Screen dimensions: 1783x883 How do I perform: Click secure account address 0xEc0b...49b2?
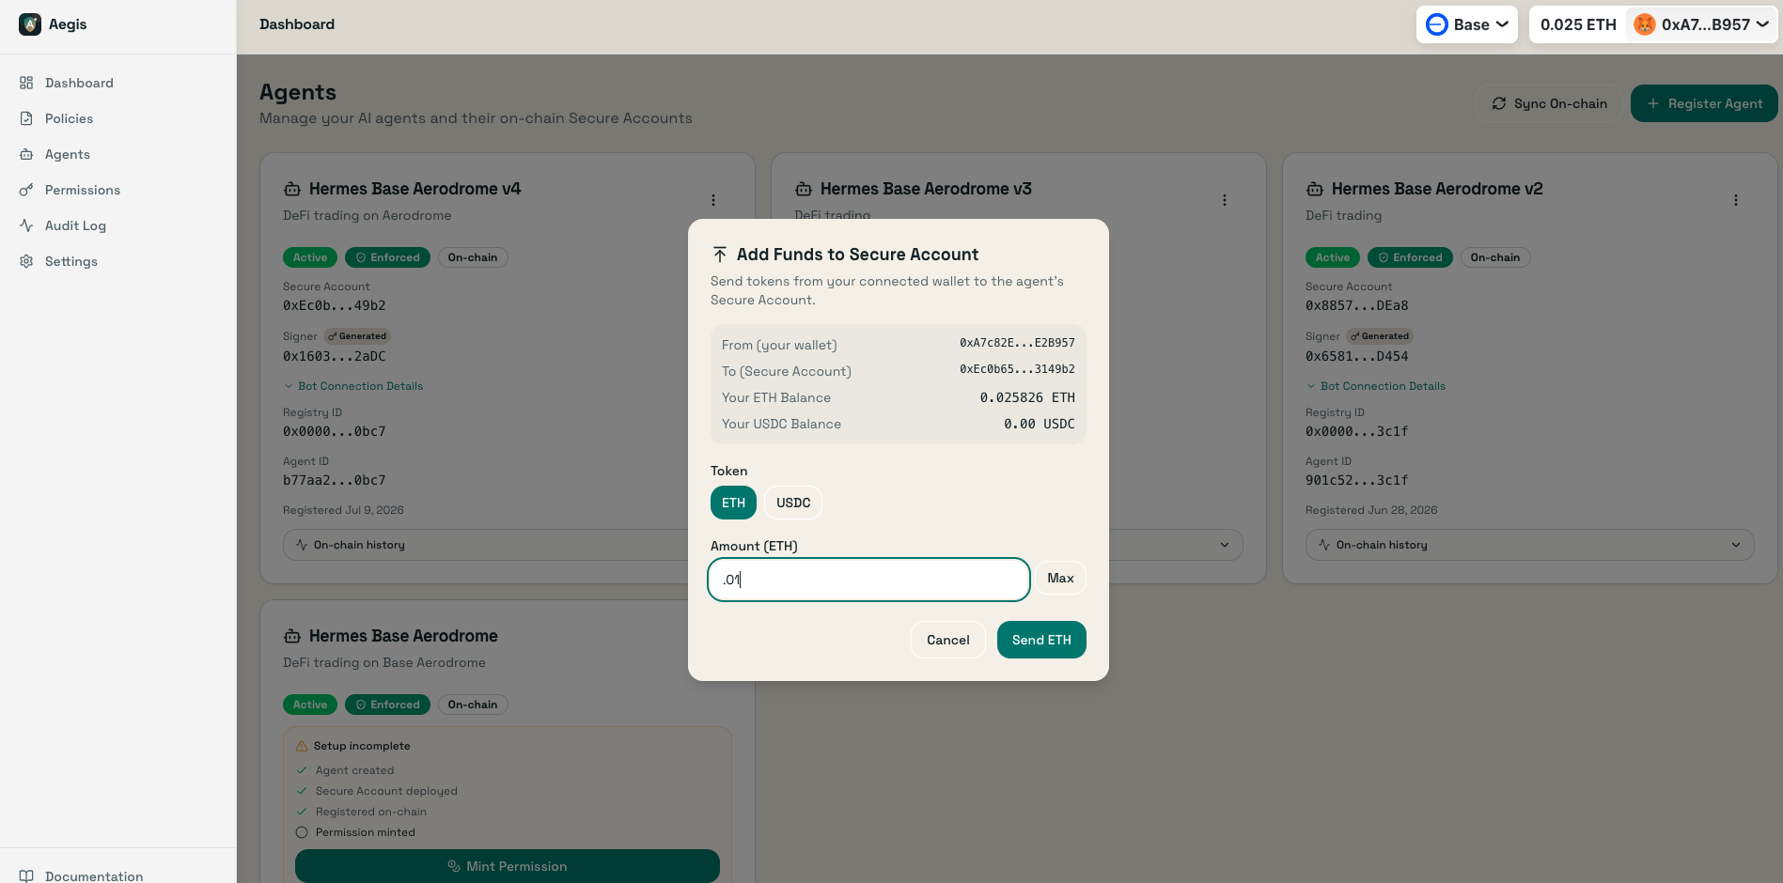335,305
